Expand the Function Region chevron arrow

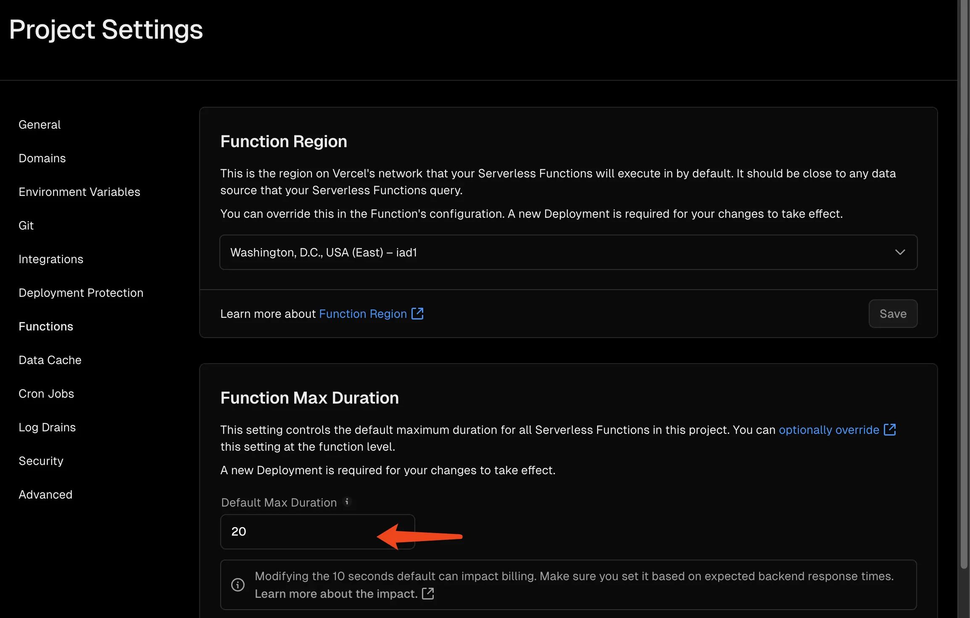tap(900, 252)
